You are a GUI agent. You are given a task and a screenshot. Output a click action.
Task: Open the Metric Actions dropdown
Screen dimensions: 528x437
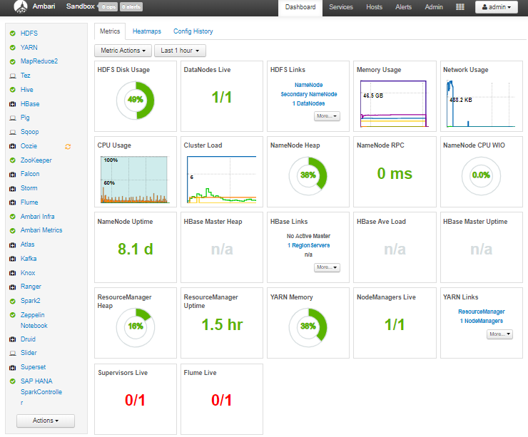pyautogui.click(x=123, y=51)
